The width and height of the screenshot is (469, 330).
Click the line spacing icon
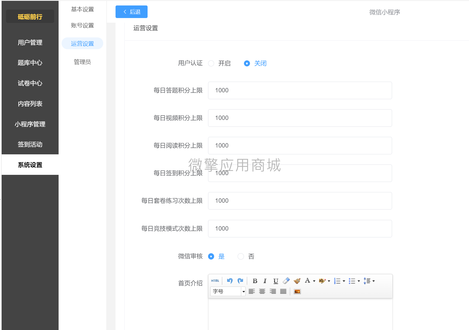pos(367,281)
